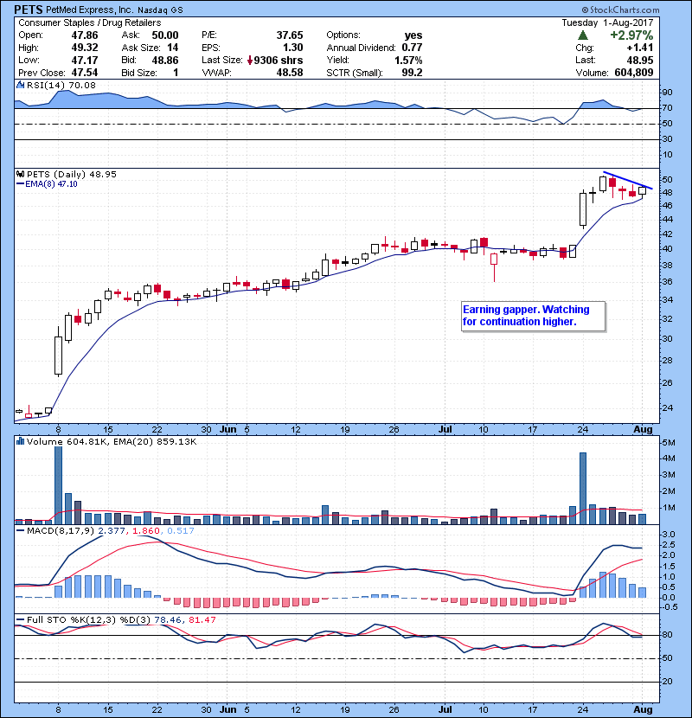Click the tallest volume bar on July 24
Screen dimensions: 692x718
click(x=583, y=489)
